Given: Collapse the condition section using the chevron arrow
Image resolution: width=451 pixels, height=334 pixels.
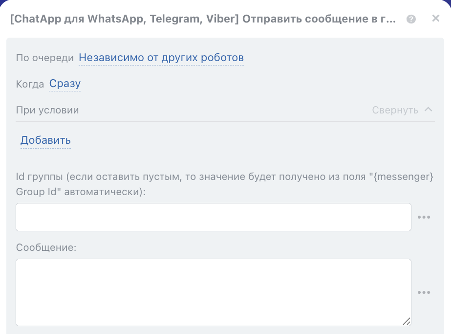Looking at the screenshot, I should coord(428,110).
